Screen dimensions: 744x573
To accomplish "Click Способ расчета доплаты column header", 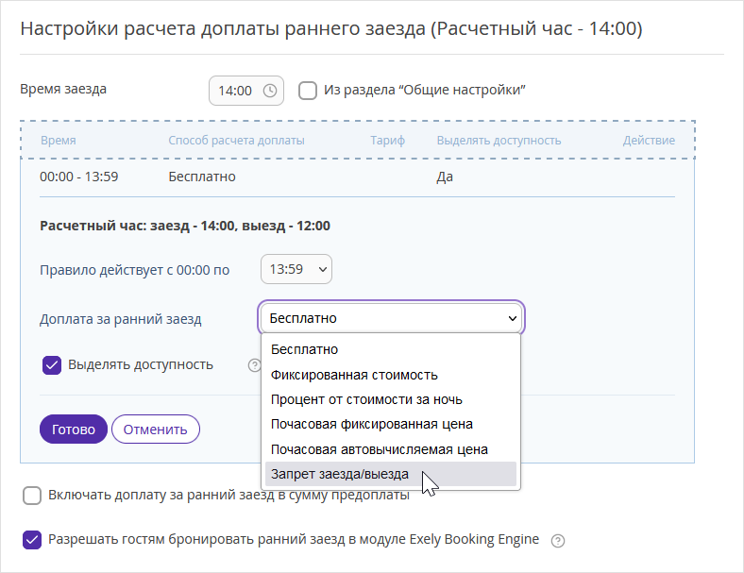I will [x=236, y=141].
